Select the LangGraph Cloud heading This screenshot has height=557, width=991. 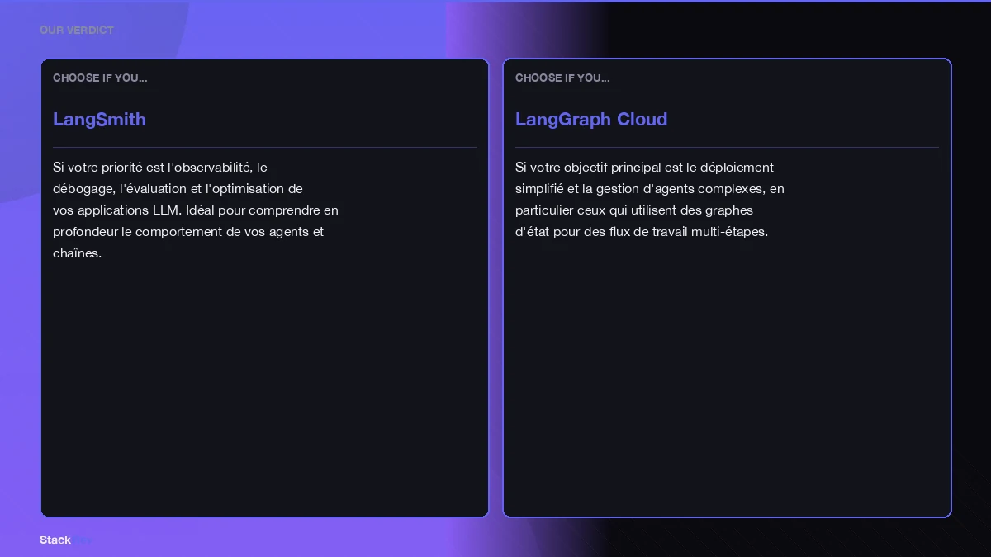coord(591,119)
